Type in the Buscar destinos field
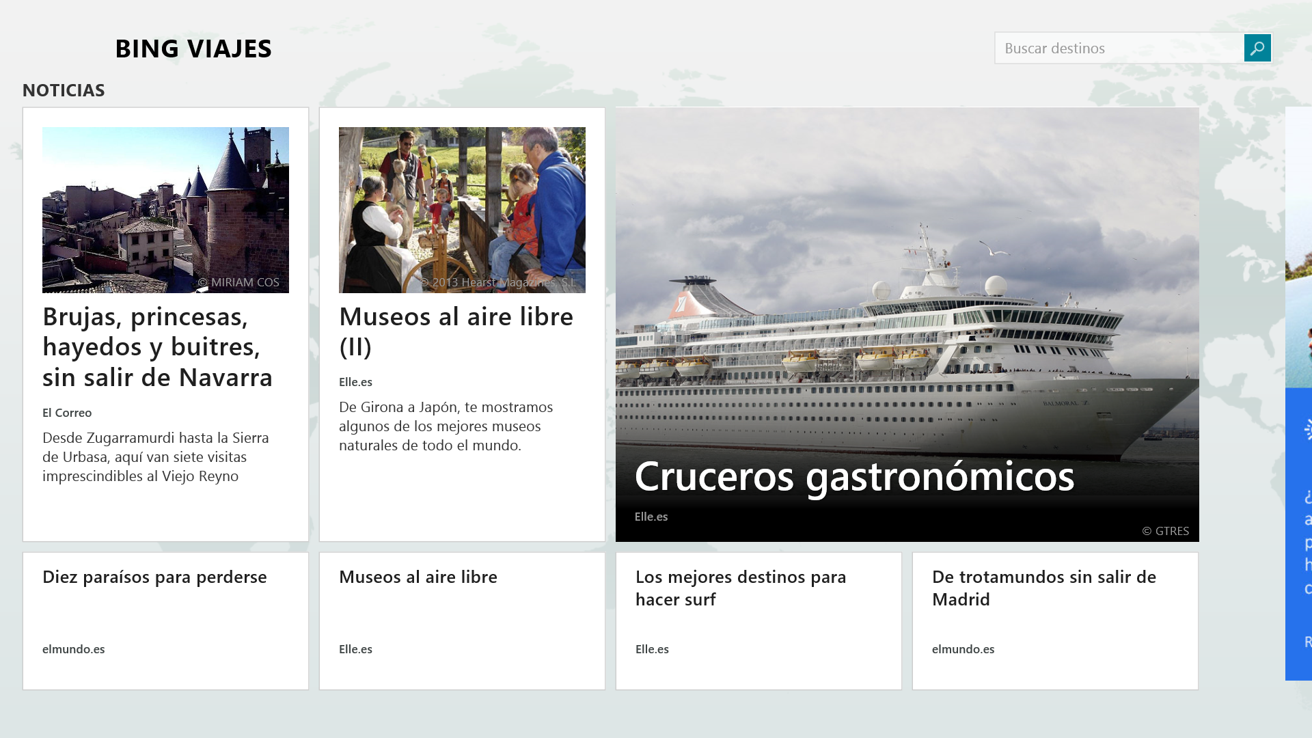Screen dimensions: 1312x738 pos(1119,48)
